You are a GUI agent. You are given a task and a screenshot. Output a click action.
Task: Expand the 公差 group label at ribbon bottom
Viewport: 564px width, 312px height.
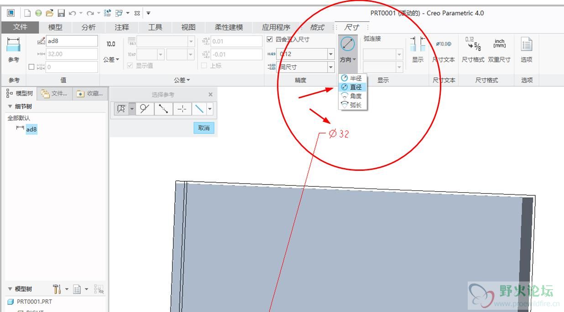point(182,80)
